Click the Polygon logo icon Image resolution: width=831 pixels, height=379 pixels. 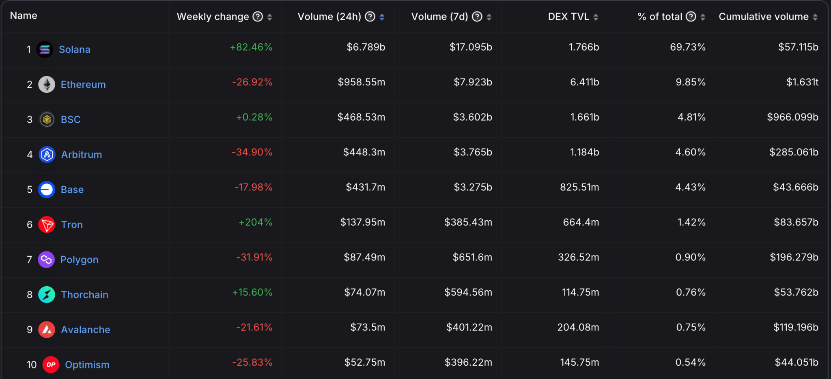coord(46,260)
